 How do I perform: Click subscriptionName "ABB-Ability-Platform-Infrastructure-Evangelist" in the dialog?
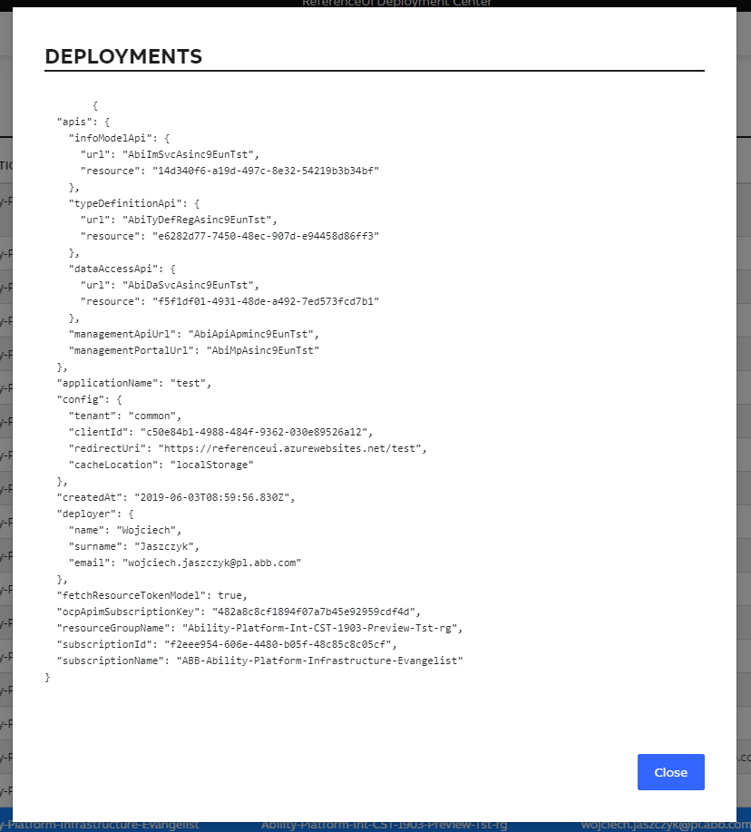point(319,661)
